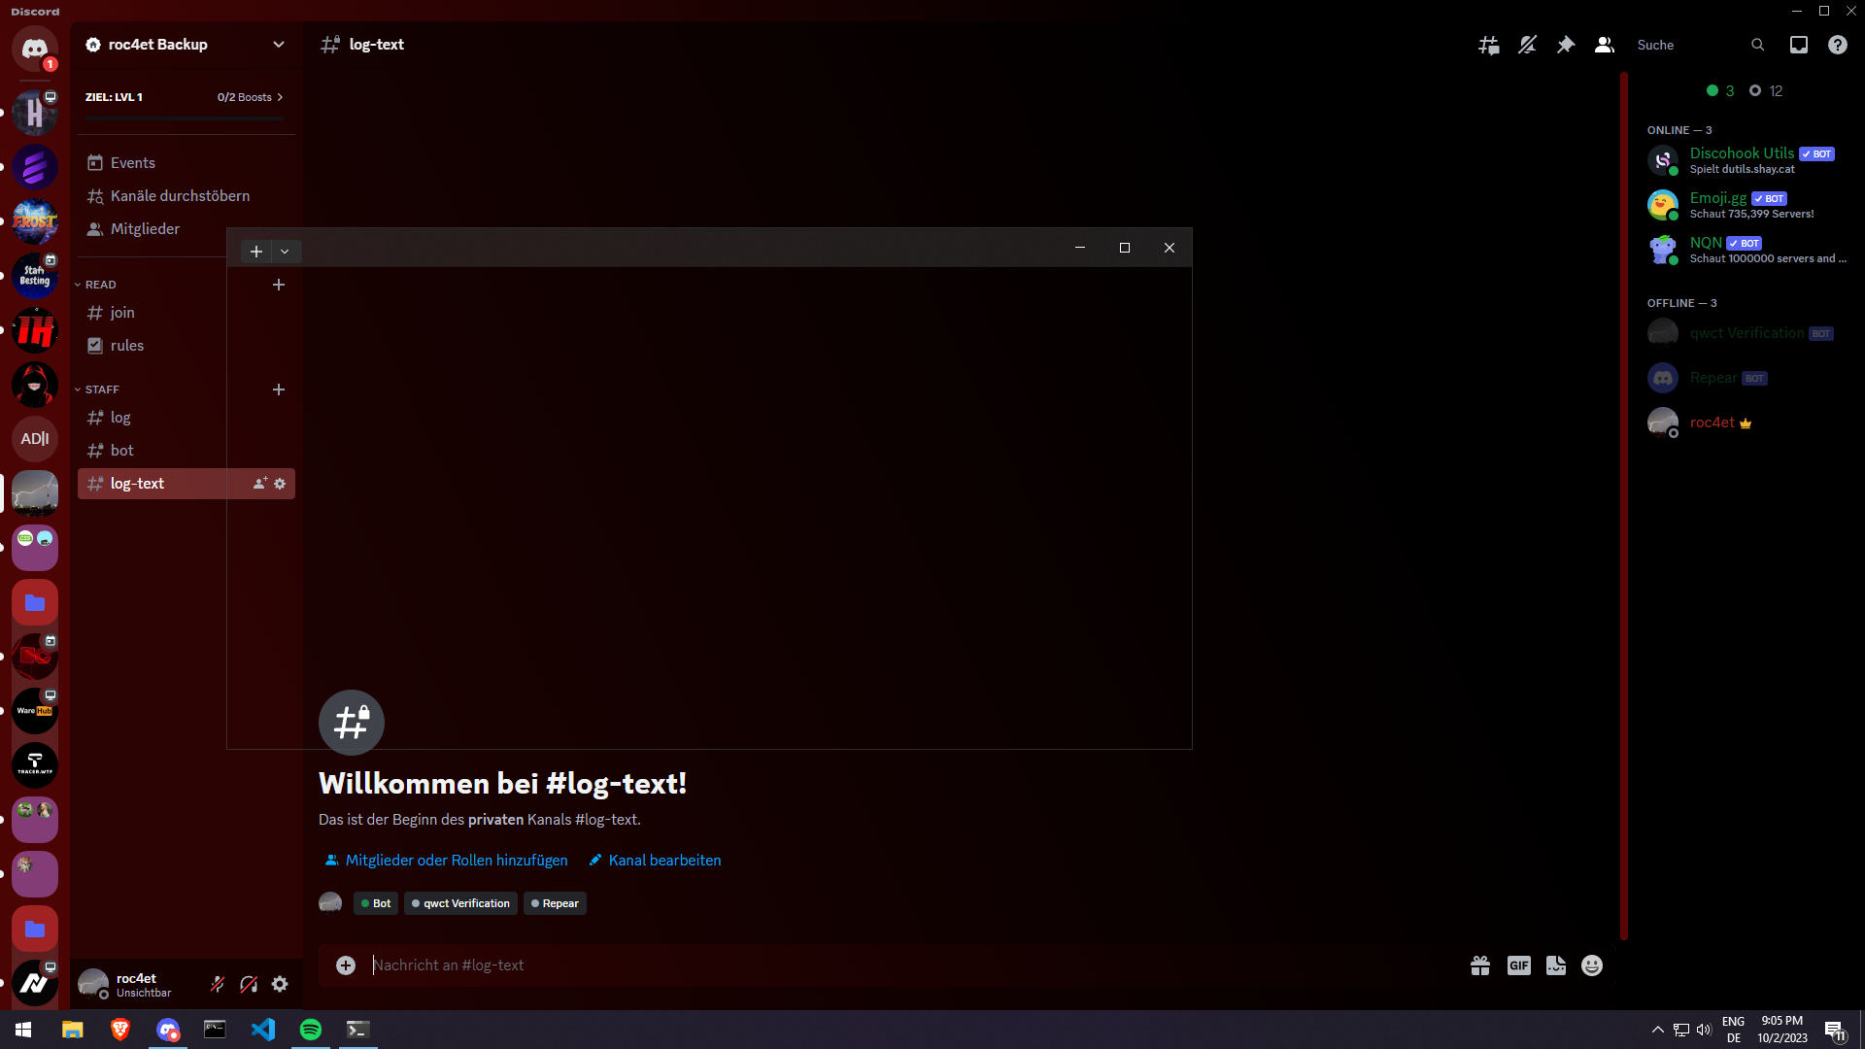Viewport: 1865px width, 1049px height.
Task: Click Kanal bearbeiten link
Action: tap(655, 861)
